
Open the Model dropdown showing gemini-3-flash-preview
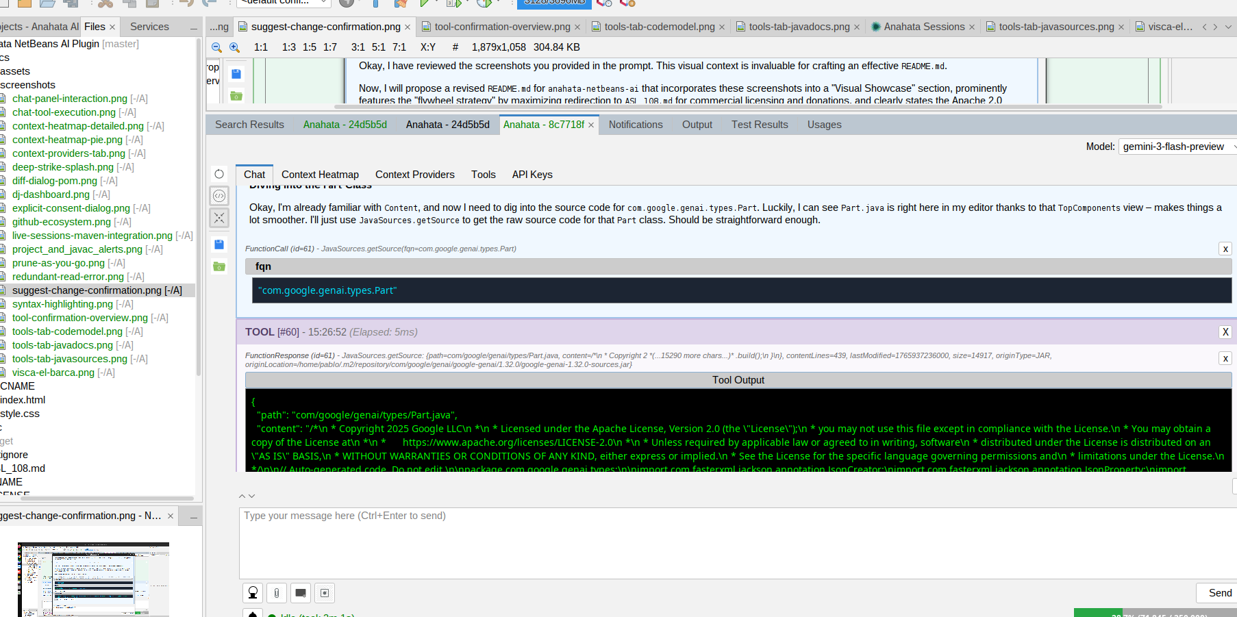click(1177, 147)
